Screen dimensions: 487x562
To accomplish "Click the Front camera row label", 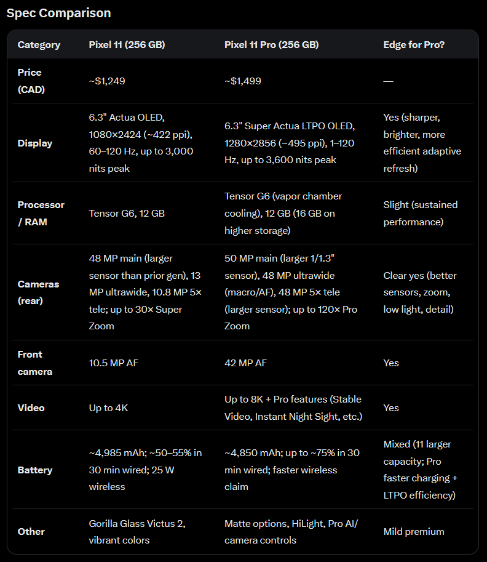I will point(35,363).
